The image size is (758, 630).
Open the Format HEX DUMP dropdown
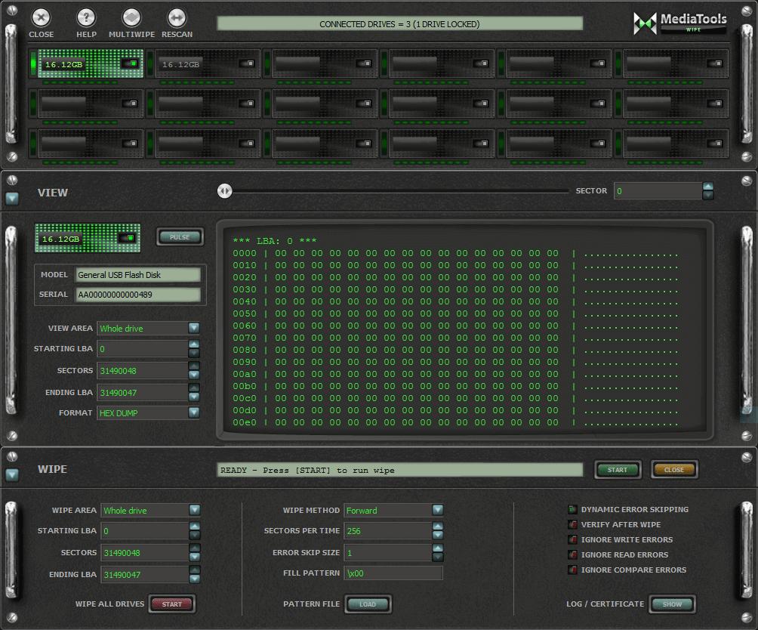[x=194, y=412]
